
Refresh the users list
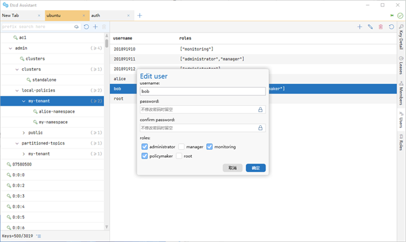tap(391, 27)
